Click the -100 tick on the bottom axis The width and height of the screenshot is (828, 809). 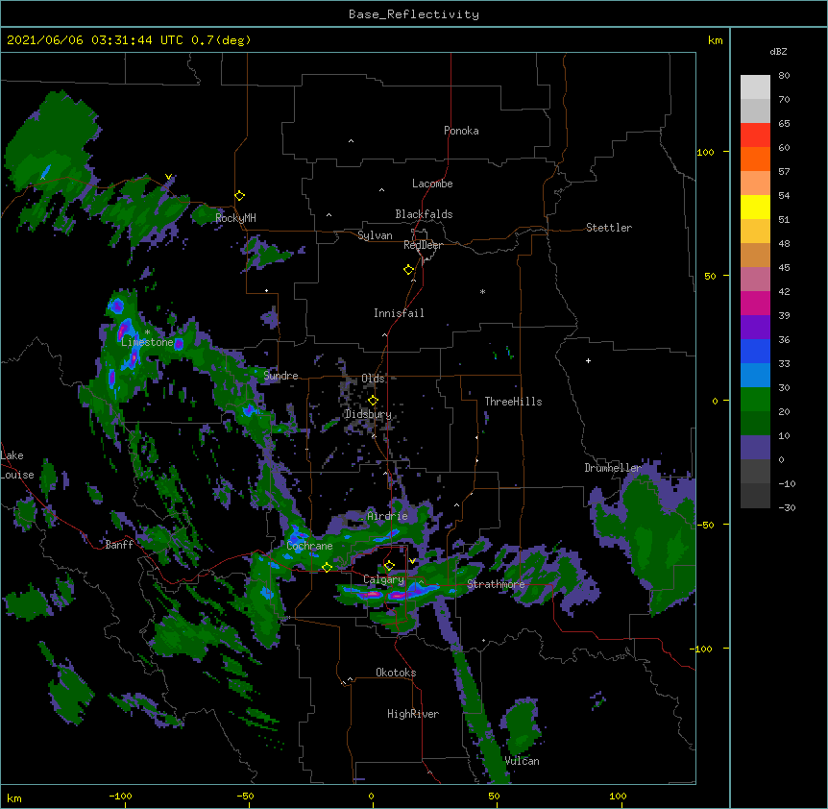click(x=121, y=796)
